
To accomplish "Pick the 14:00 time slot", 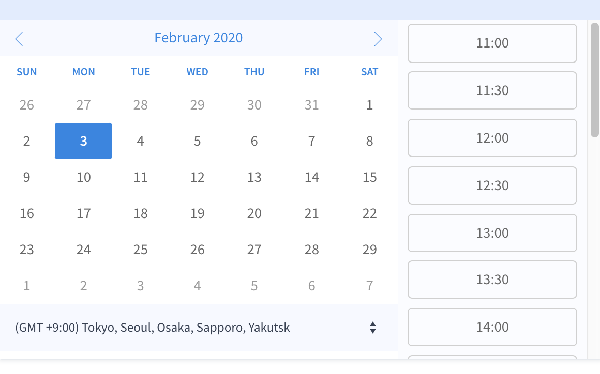I will click(492, 327).
